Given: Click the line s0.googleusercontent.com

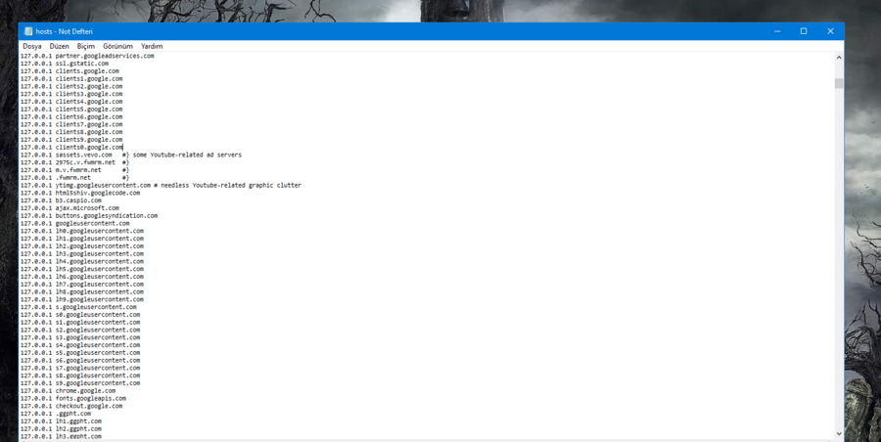Looking at the screenshot, I should 80,314.
